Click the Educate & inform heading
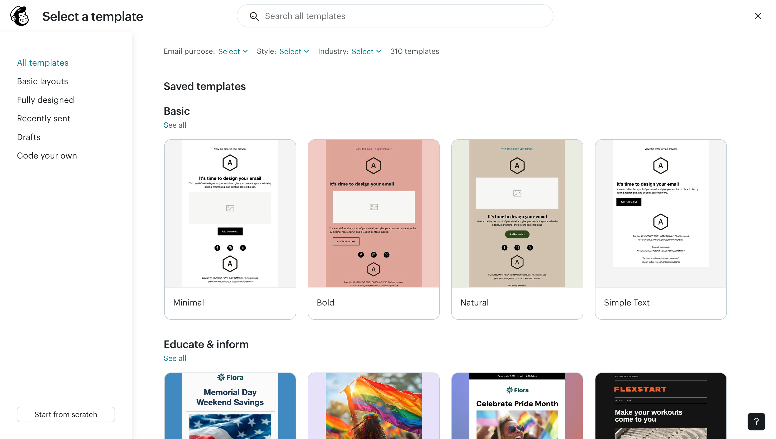This screenshot has height=439, width=776. [x=206, y=344]
